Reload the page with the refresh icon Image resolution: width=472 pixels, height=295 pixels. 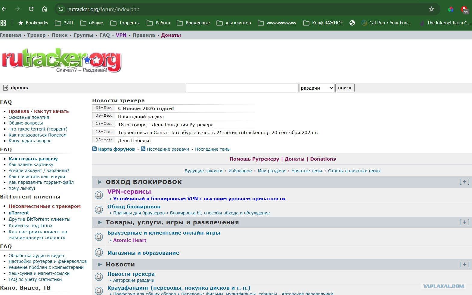[x=31, y=9]
